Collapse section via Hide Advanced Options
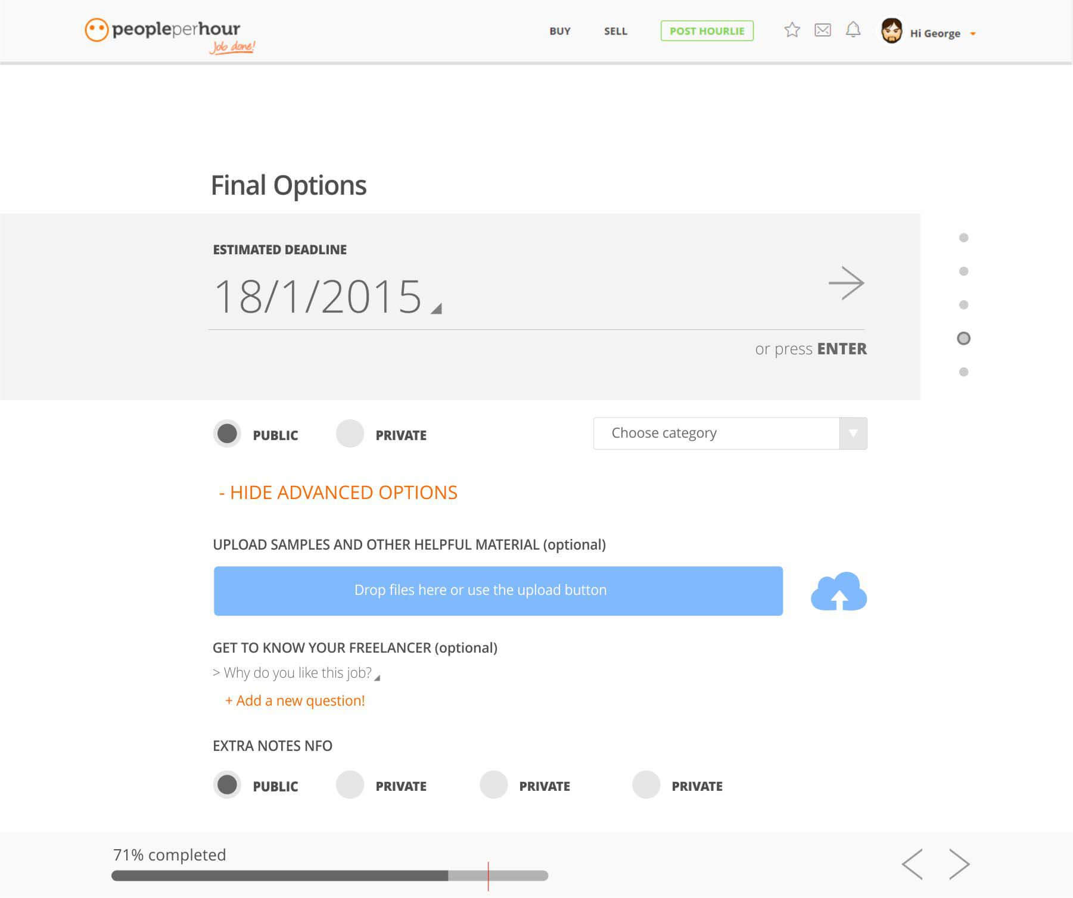 [x=338, y=492]
